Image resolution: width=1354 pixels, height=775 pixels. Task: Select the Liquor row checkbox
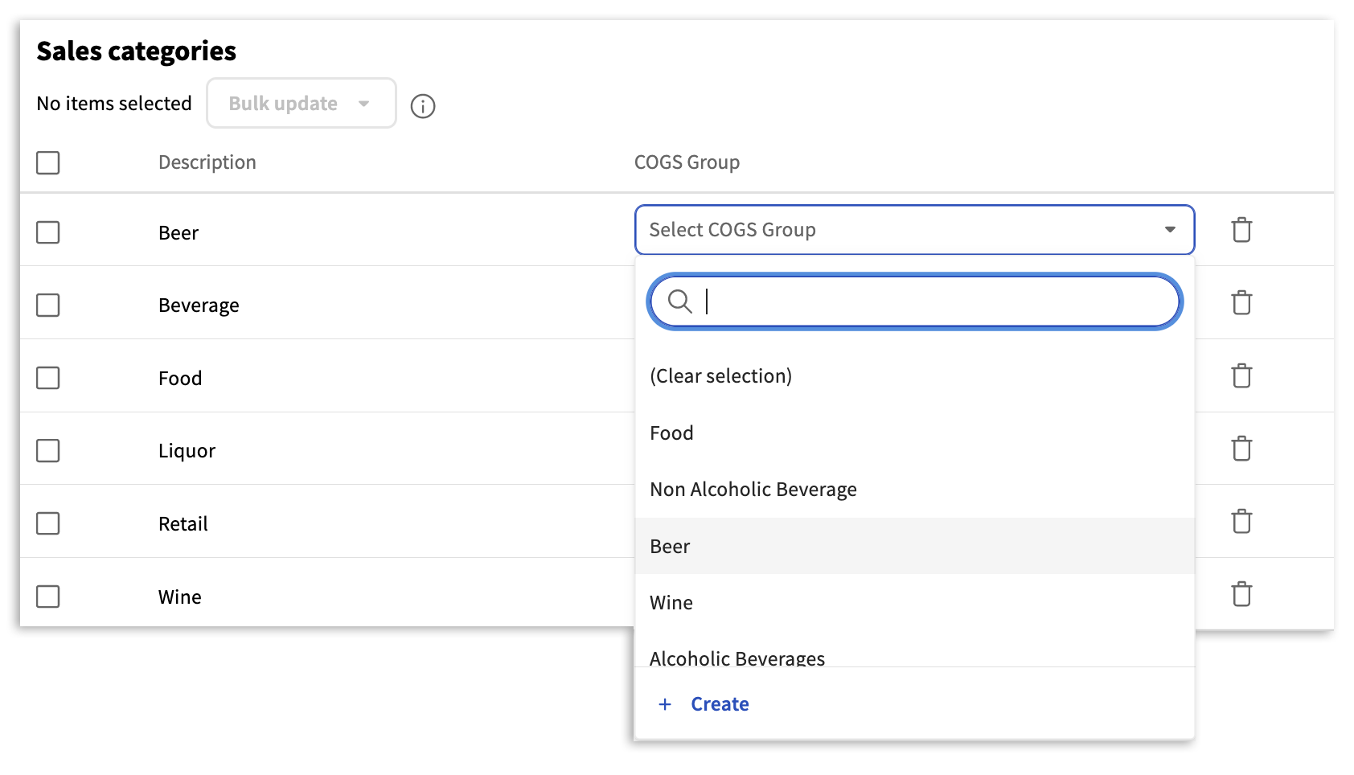pyautogui.click(x=48, y=451)
